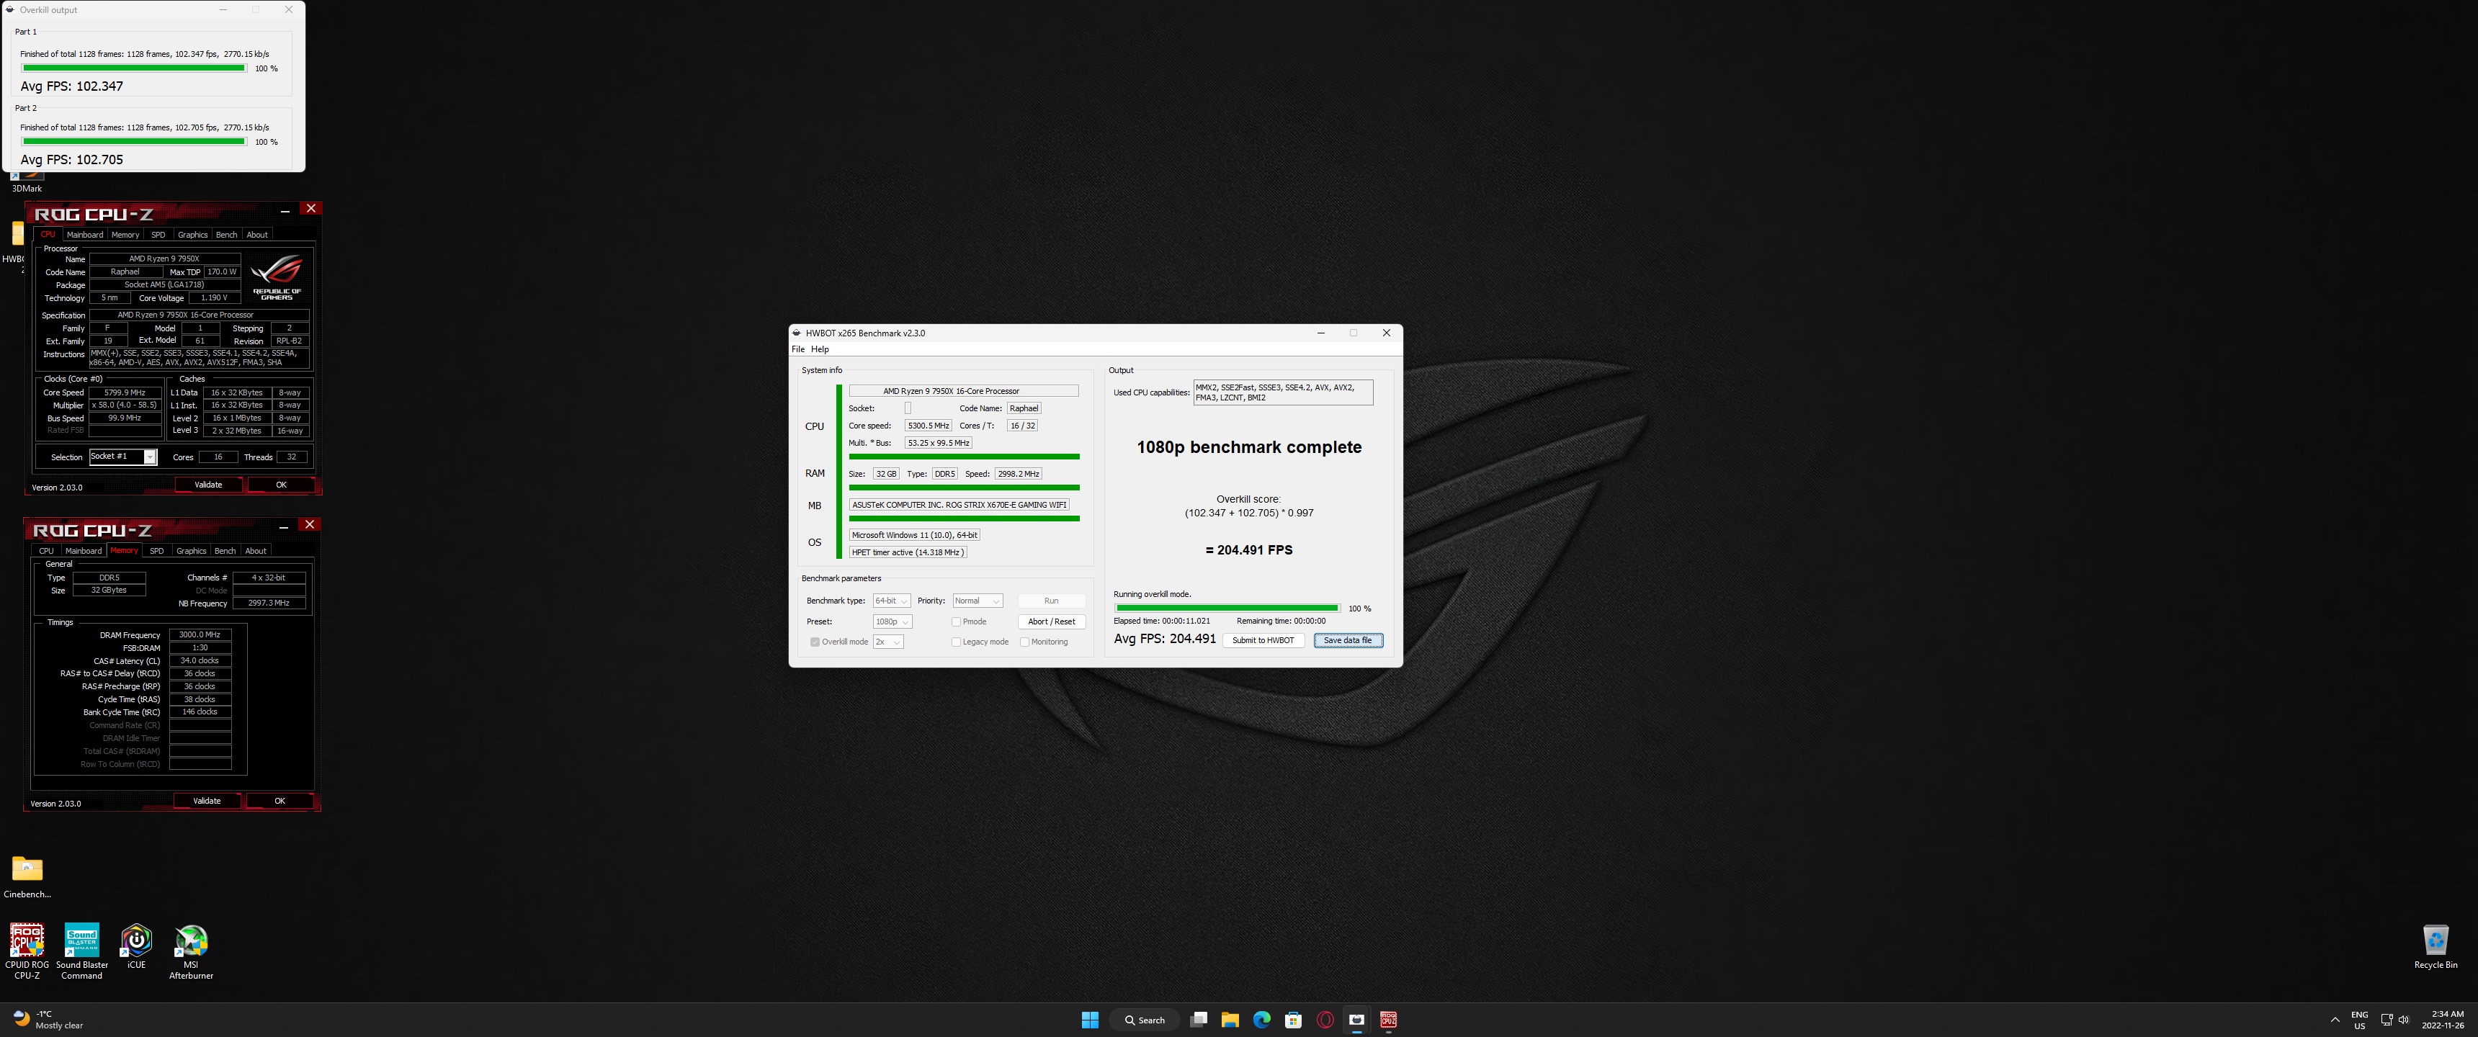Open Graphics tab in CPU-Z processor window

pos(192,235)
